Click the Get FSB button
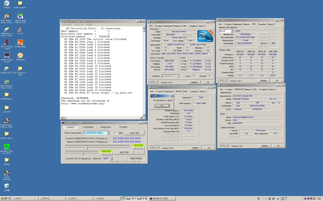Image resolution: width=323 pixels, height=201 pixels. tap(134, 133)
